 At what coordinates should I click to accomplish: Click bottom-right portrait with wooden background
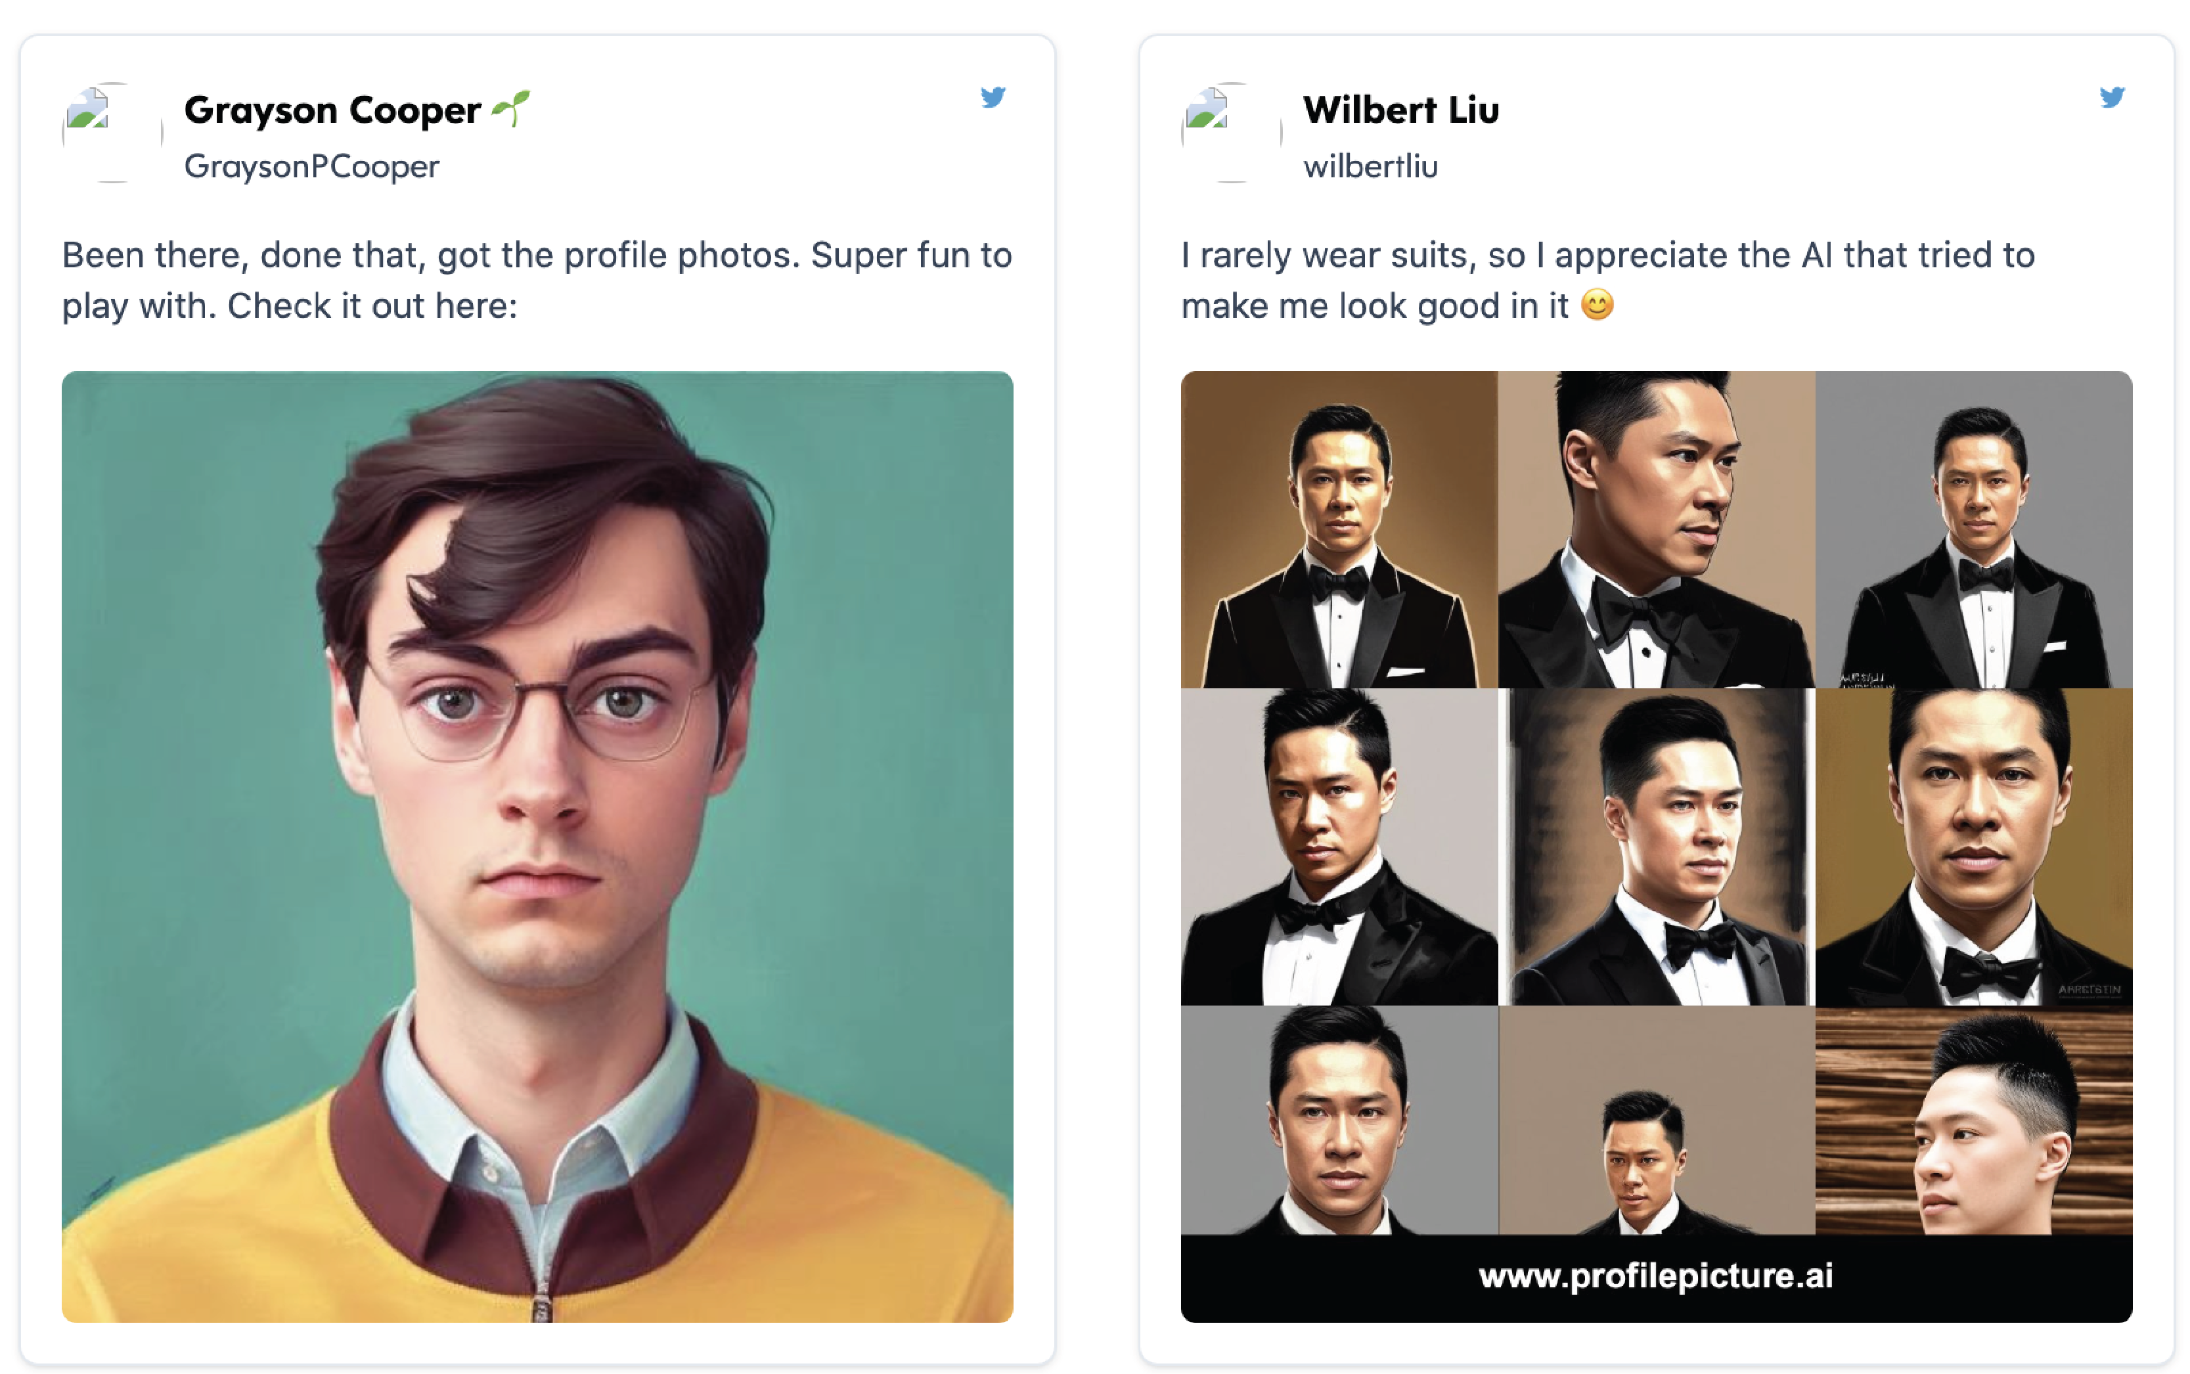1974,1120
